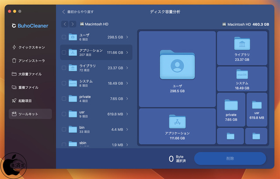Click the sbin folder name

point(83,143)
